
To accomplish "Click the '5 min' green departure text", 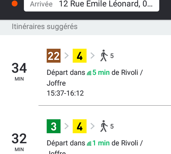I will click(x=101, y=72).
